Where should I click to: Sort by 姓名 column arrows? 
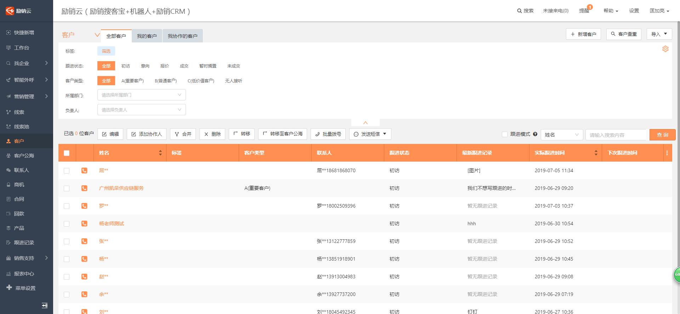(x=160, y=153)
